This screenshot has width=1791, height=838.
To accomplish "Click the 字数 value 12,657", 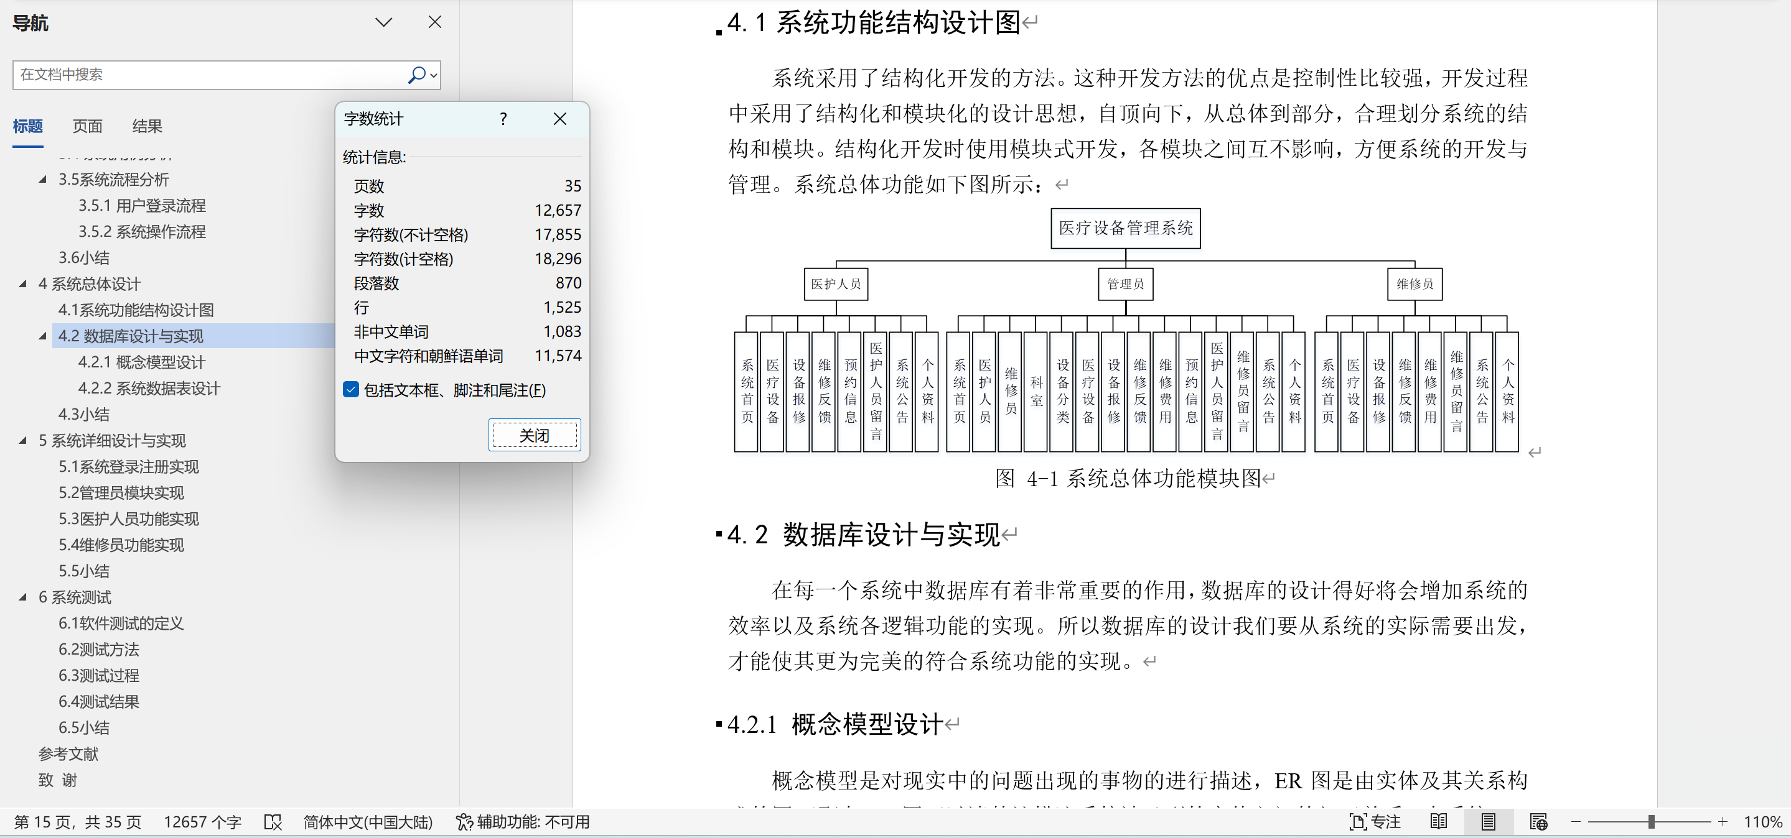I will [x=558, y=210].
